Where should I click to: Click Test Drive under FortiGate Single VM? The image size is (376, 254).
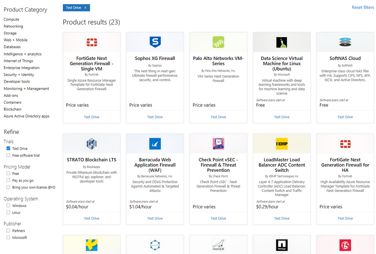(x=91, y=117)
